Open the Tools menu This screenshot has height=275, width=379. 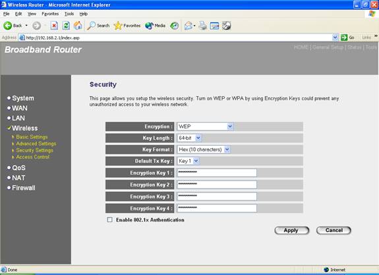click(69, 14)
